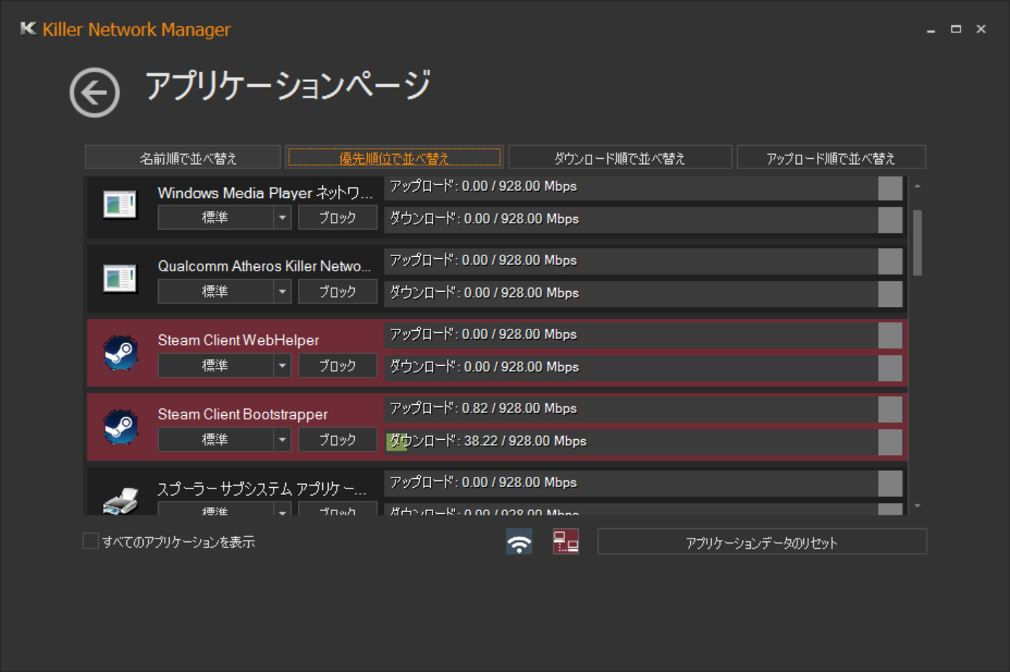Adjust Qualcomm Atheros Killer upload limit bar
This screenshot has width=1010, height=672.
644,261
